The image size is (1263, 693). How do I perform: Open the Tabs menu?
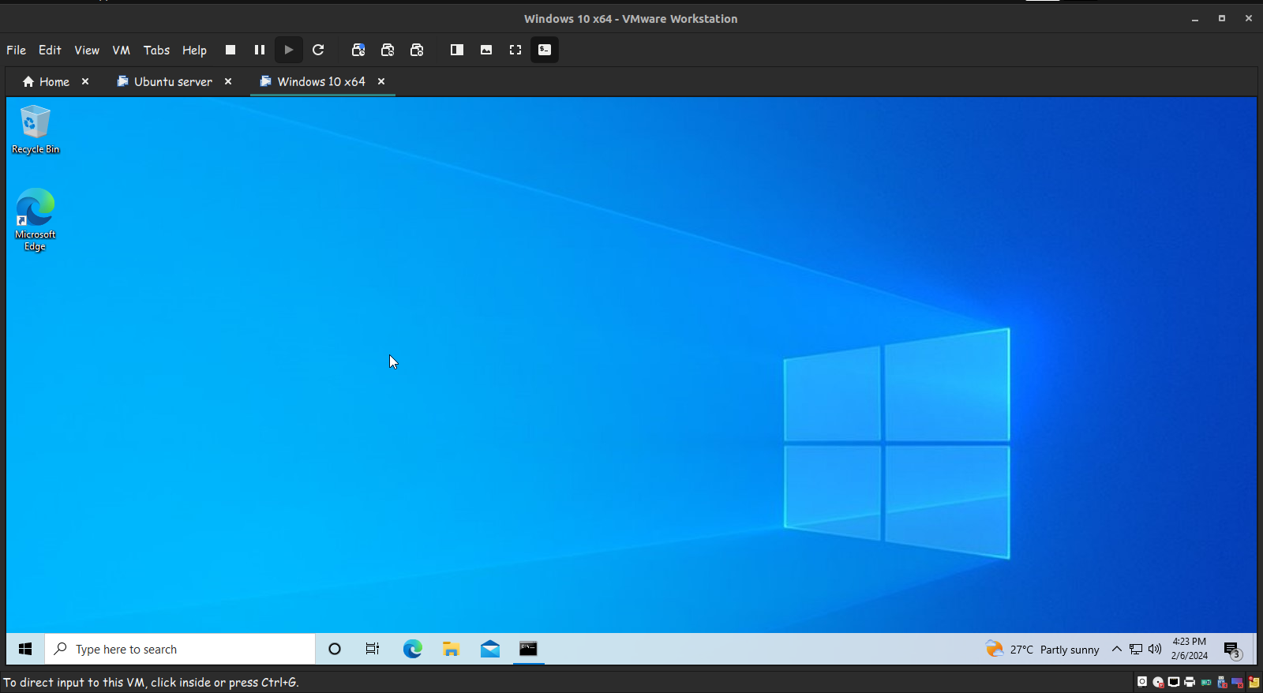[x=156, y=50]
